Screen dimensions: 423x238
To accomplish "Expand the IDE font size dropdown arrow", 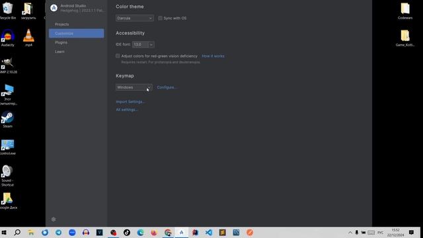I will 151,44.
